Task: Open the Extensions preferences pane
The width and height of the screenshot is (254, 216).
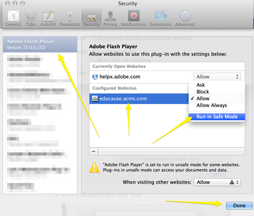Action: tap(160, 19)
